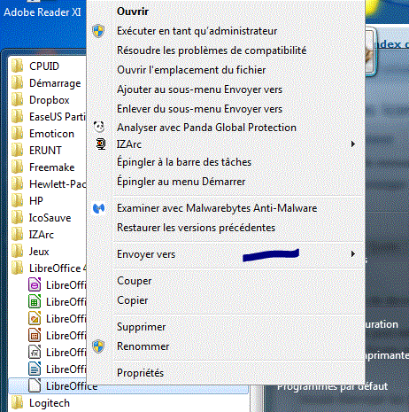
Task: Open the HP folder
Action: (x=36, y=201)
